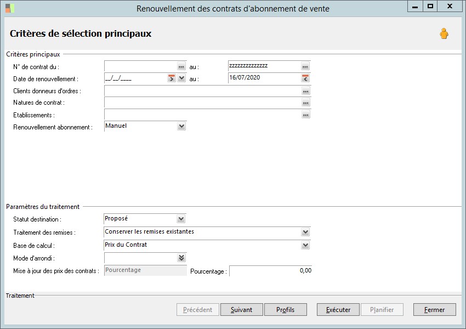Open calendar for renewal end date
466x329 pixels.
coord(305,79)
